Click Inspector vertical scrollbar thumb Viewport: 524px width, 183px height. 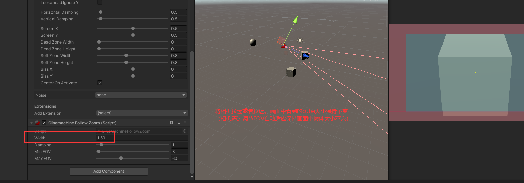coord(192,112)
